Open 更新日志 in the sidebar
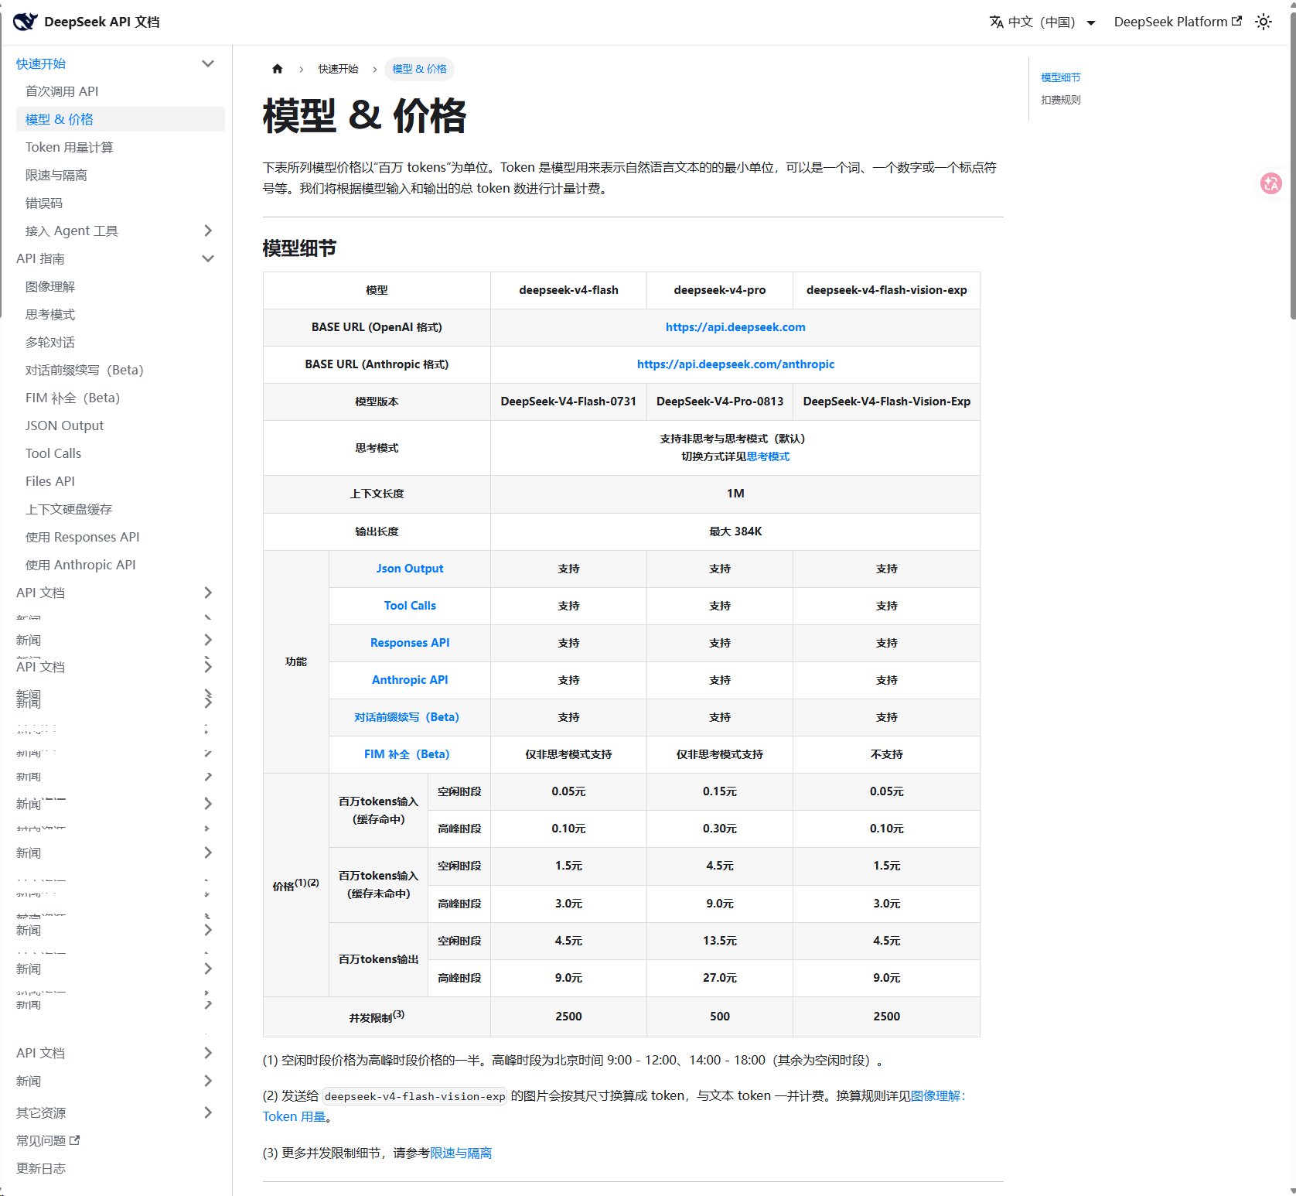This screenshot has height=1196, width=1296. point(41,1168)
